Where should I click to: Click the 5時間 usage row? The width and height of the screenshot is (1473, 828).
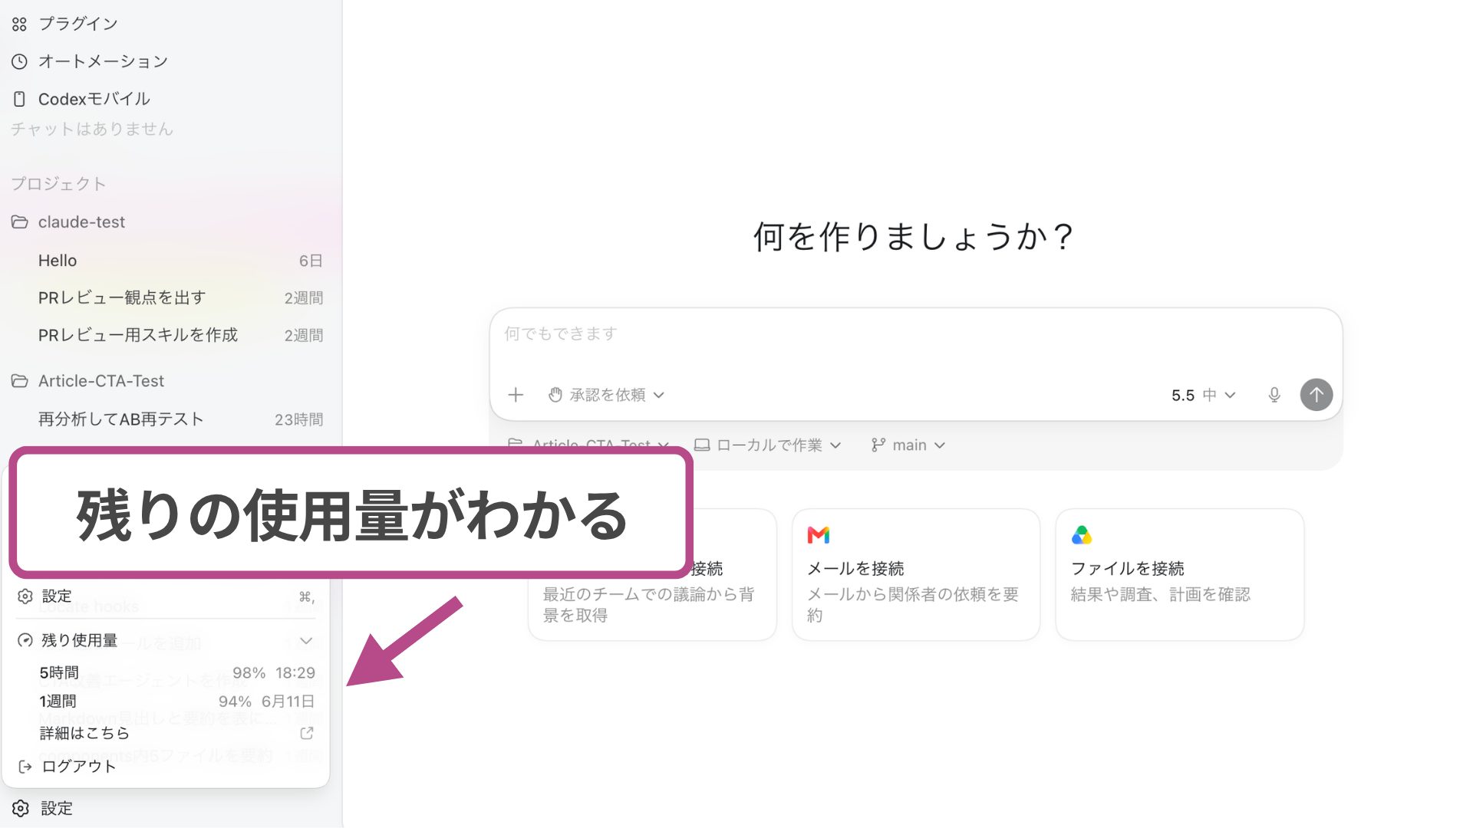click(176, 673)
